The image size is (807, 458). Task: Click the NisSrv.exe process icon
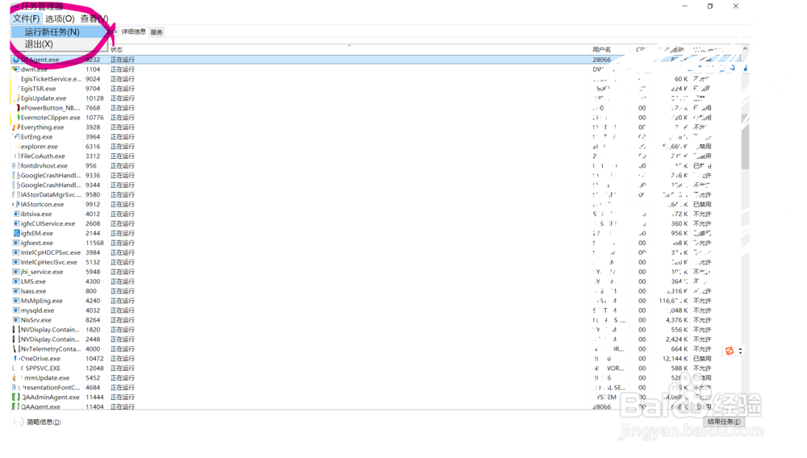click(16, 320)
